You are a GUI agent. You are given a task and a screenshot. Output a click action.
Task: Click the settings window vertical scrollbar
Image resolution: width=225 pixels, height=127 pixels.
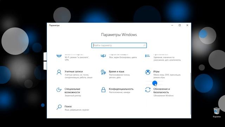(x=191, y=93)
